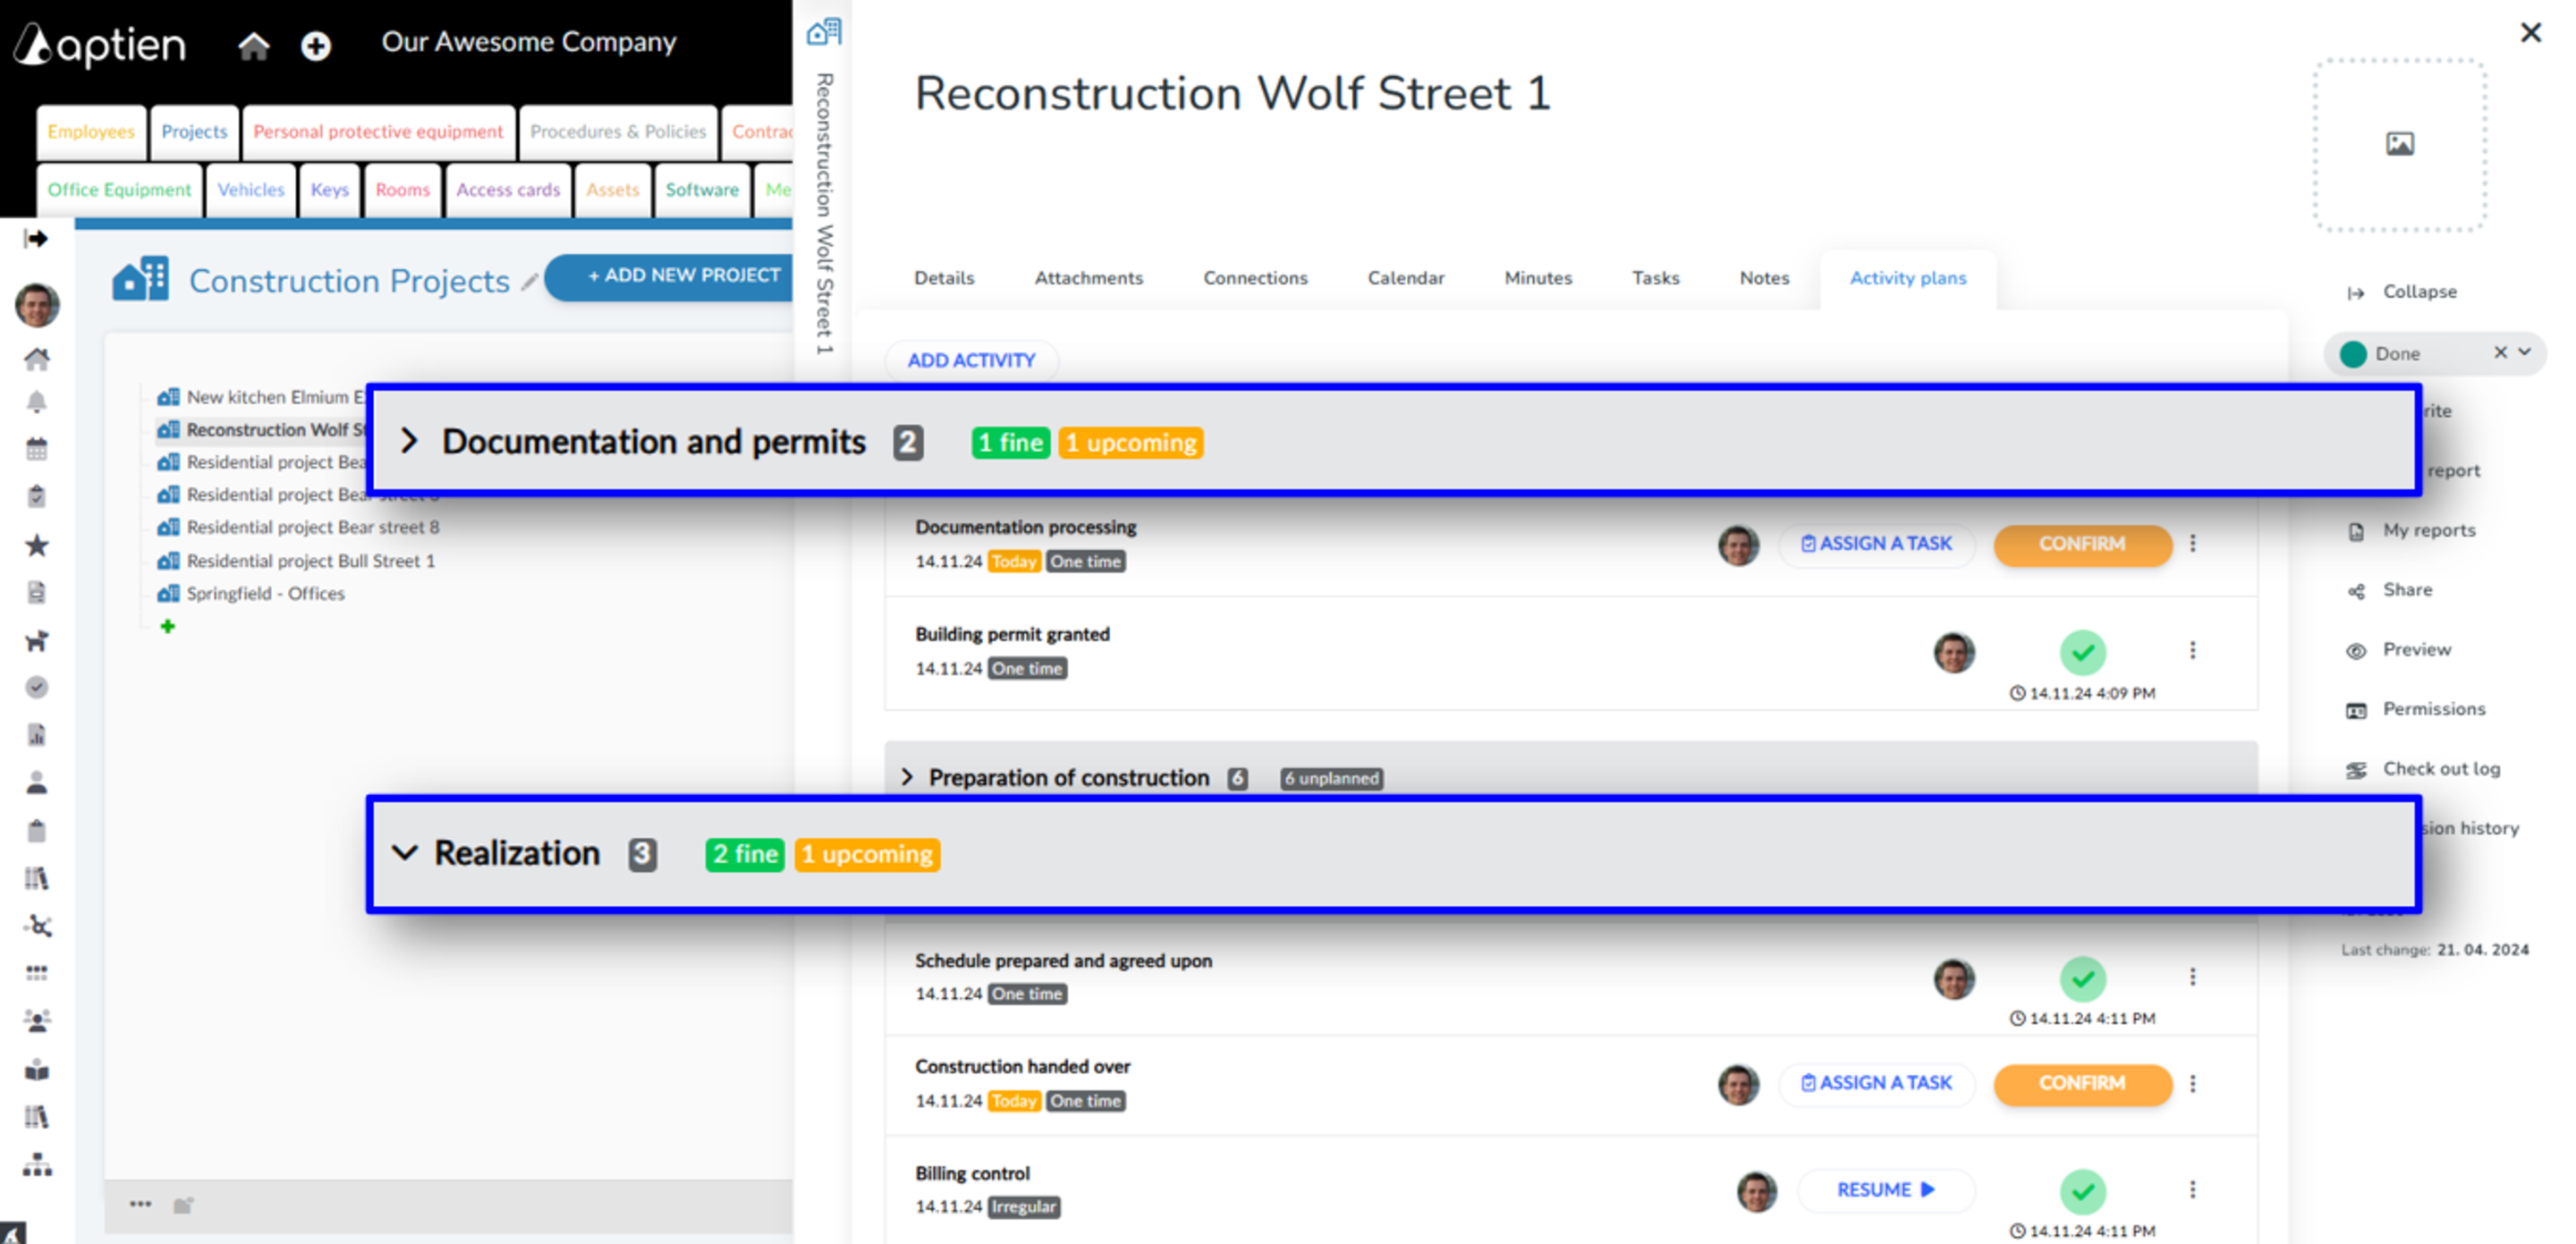Open the bell notifications icon in sidebar
Image resolution: width=2576 pixels, height=1244 pixels.
pos(37,403)
